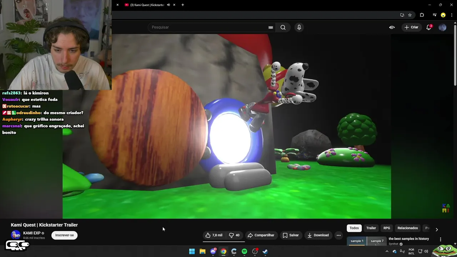Show more filter chips with right arrow
Screen dimensions: 457x257
(437, 230)
